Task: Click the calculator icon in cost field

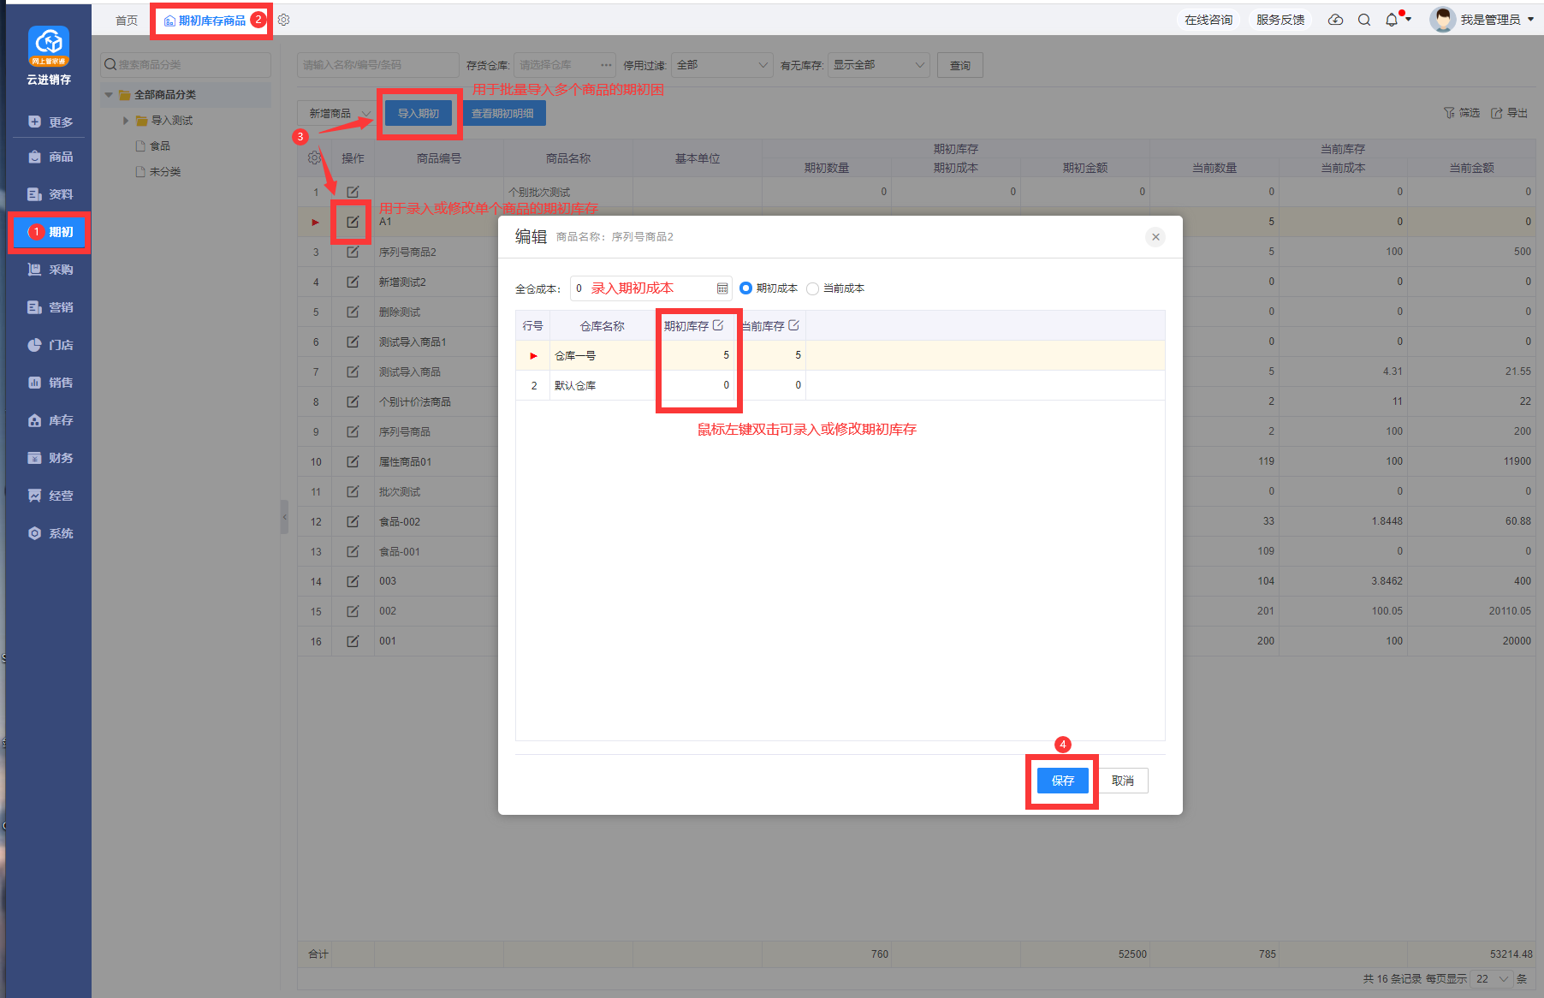Action: coord(722,288)
